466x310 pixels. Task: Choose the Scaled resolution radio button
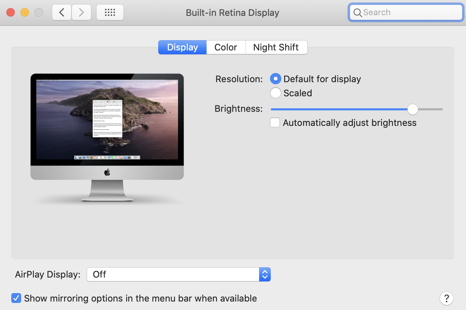point(276,93)
